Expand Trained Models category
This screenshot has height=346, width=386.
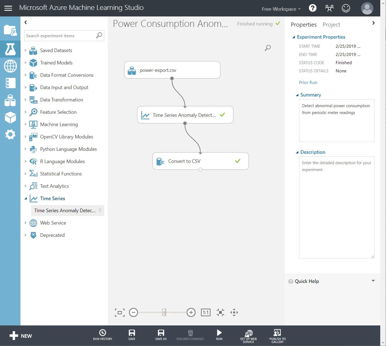point(26,63)
